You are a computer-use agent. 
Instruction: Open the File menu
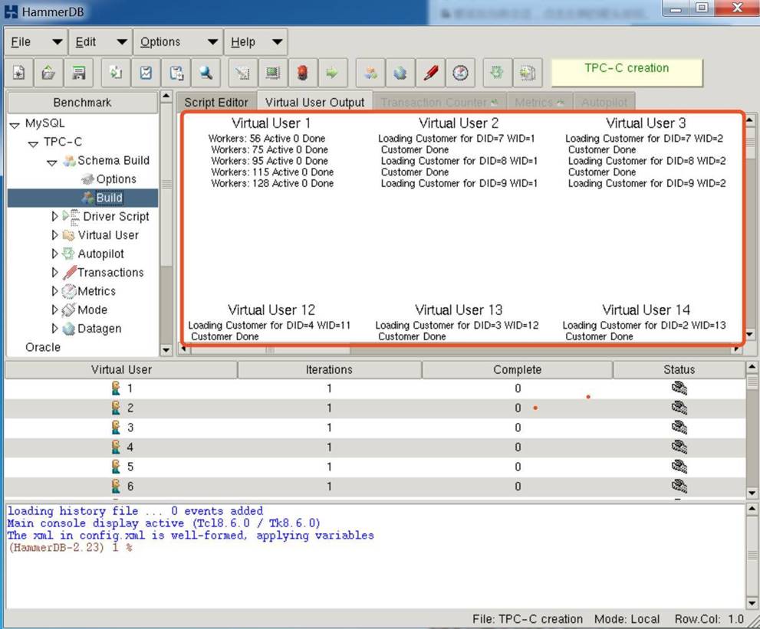click(20, 41)
